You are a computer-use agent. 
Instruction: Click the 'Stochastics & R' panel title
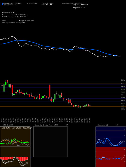click(x=103, y=125)
